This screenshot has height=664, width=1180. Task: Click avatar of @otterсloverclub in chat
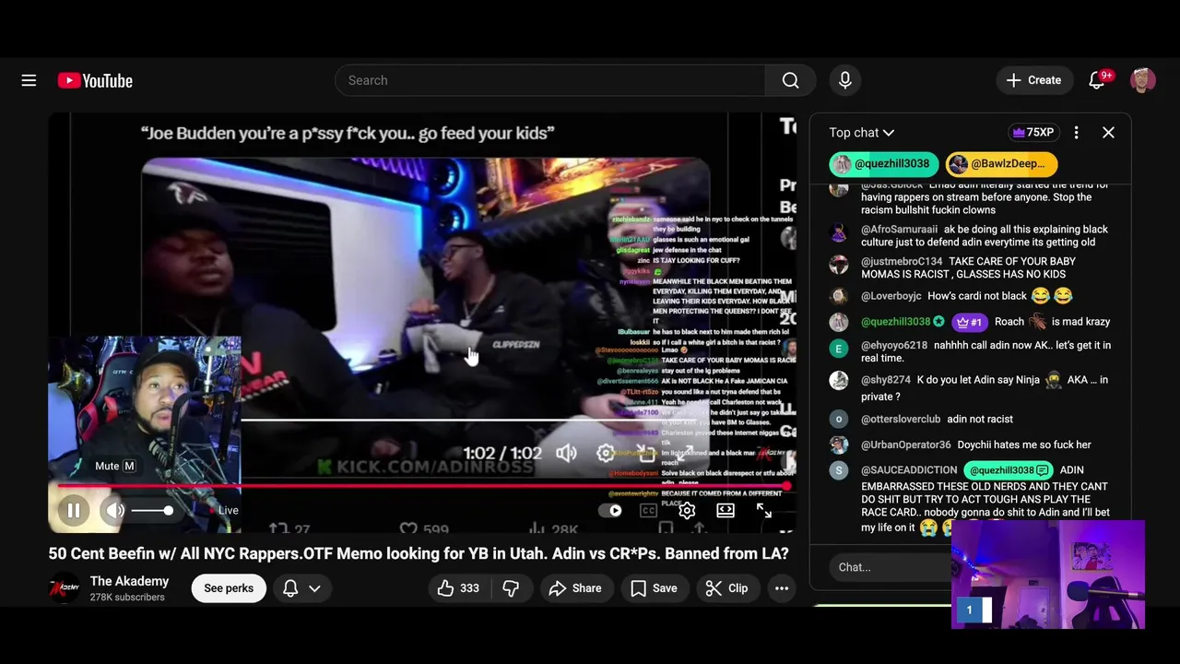click(x=838, y=420)
